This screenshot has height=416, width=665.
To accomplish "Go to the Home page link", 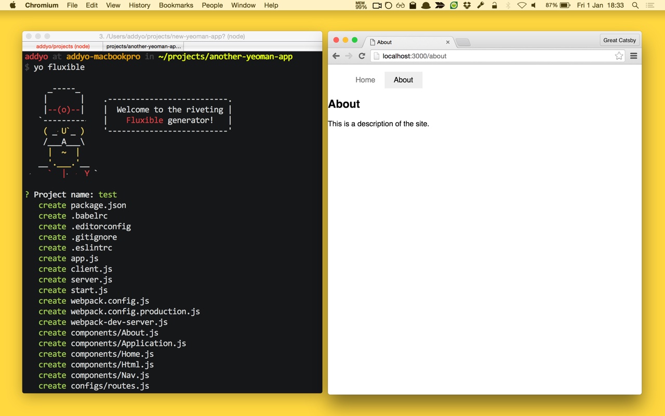I will [365, 80].
